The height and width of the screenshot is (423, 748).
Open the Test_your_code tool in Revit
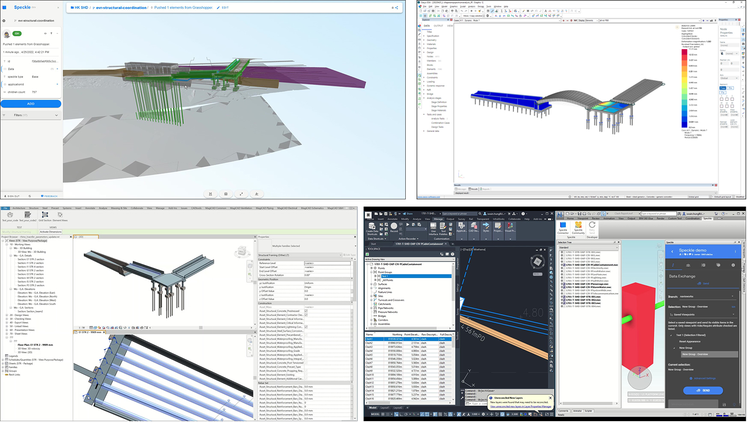click(10, 217)
